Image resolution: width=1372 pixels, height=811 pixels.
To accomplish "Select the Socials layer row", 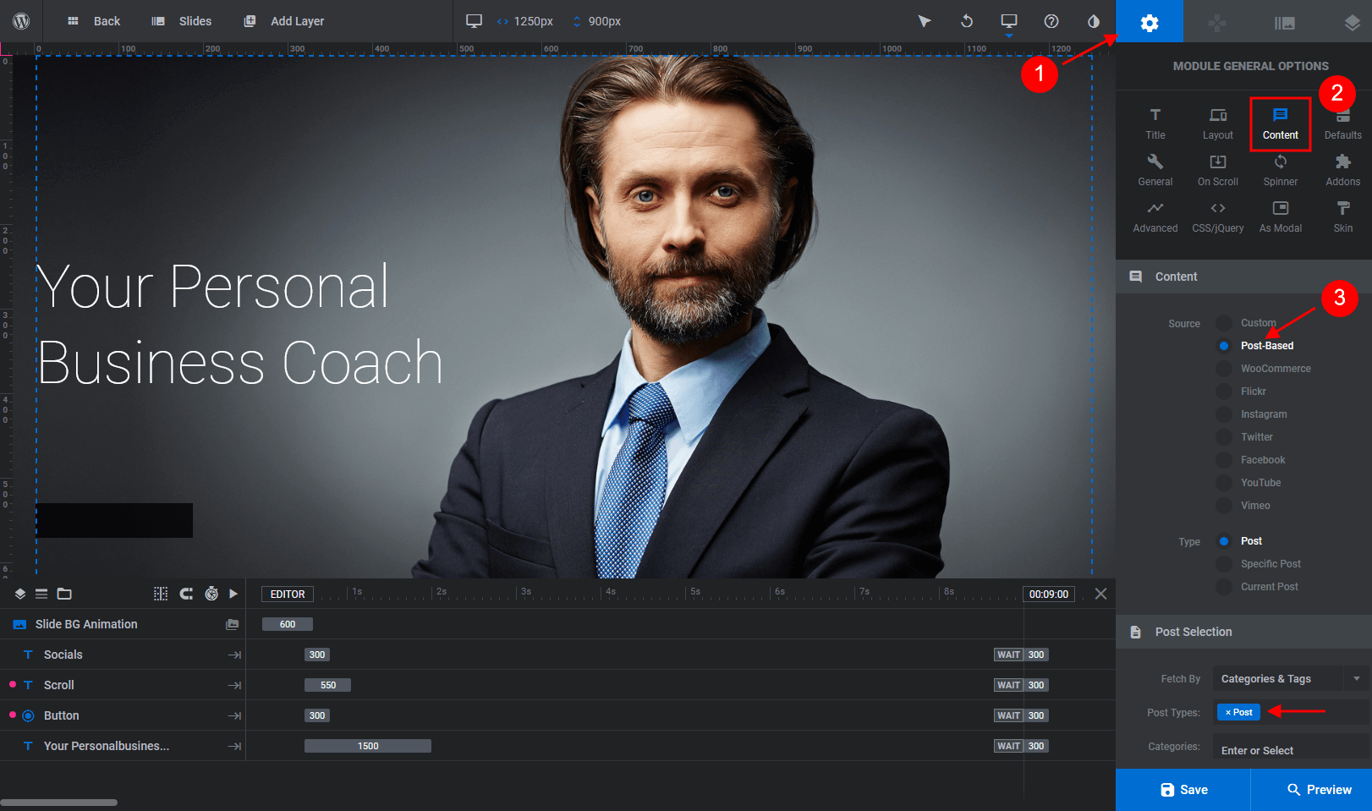I will tap(123, 655).
